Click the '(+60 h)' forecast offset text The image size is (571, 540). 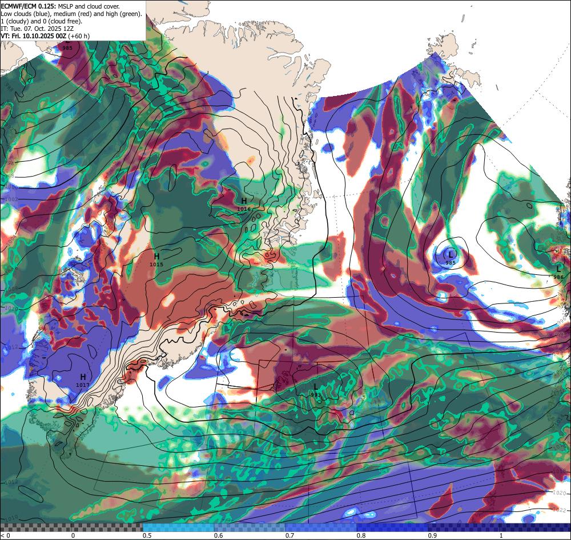point(79,36)
